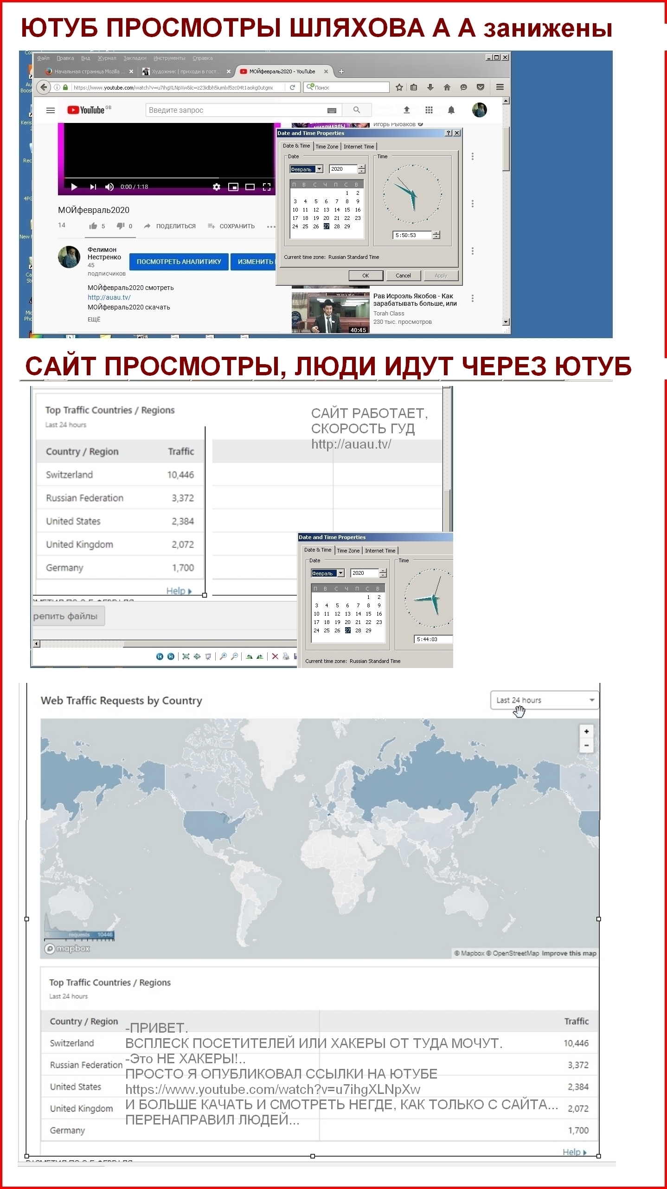The height and width of the screenshot is (1189, 667).
Task: Open the Журнал menu in Firefox
Action: point(107,58)
